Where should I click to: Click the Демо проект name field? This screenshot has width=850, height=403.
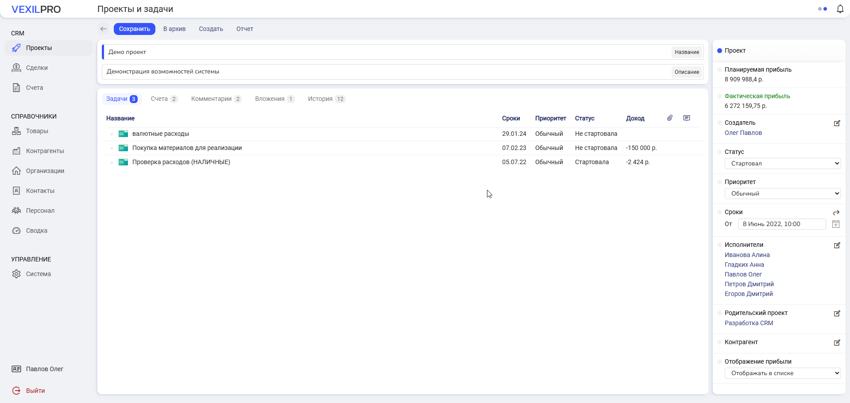[385, 52]
